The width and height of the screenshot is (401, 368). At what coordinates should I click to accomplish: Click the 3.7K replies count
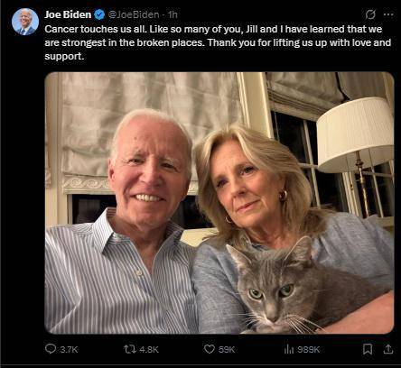(x=69, y=349)
